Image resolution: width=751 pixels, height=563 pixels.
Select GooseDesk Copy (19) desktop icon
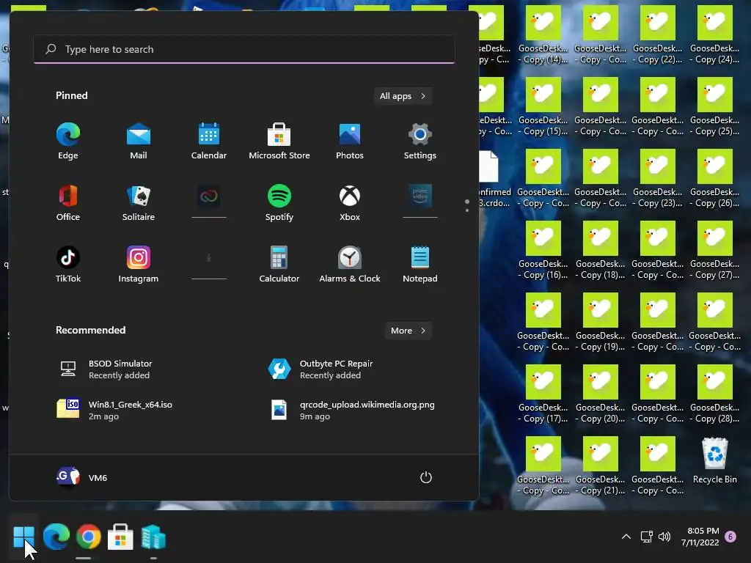pyautogui.click(x=600, y=323)
